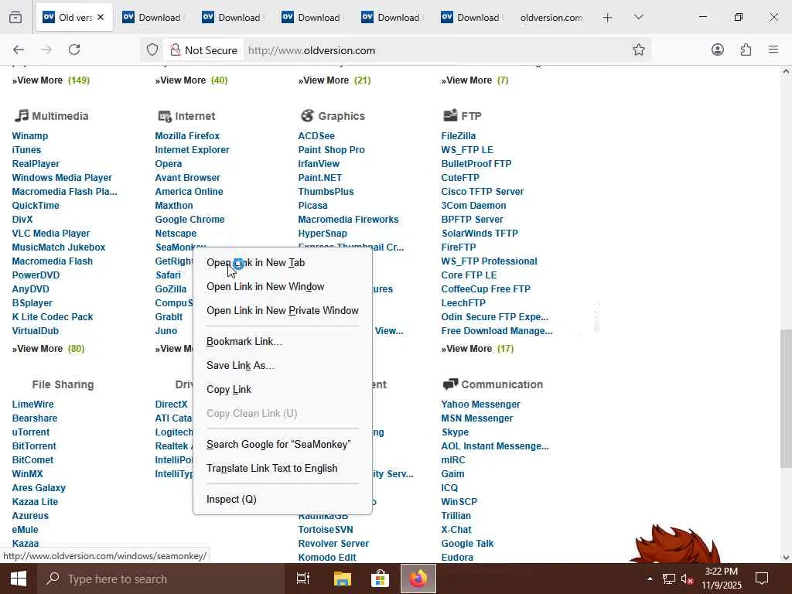
Task: Click the page vertical scrollbar thumb
Action: coord(786,398)
